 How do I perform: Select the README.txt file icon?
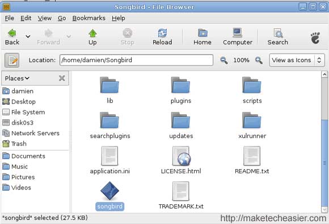point(252,156)
